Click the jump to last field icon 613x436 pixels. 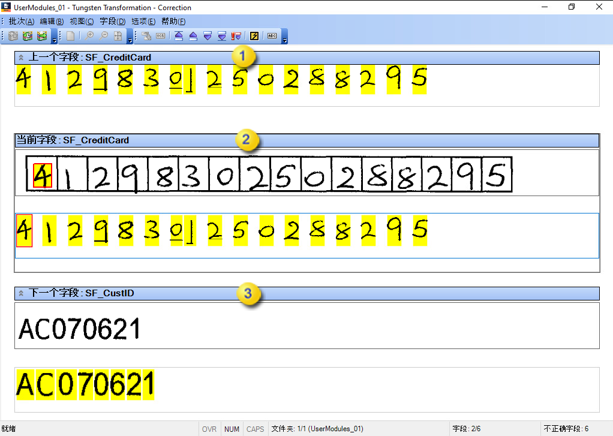coord(222,36)
